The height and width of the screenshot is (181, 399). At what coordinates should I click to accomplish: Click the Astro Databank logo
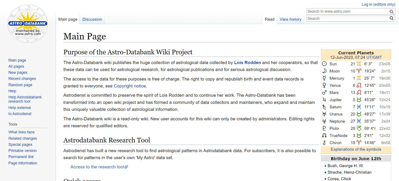(28, 23)
